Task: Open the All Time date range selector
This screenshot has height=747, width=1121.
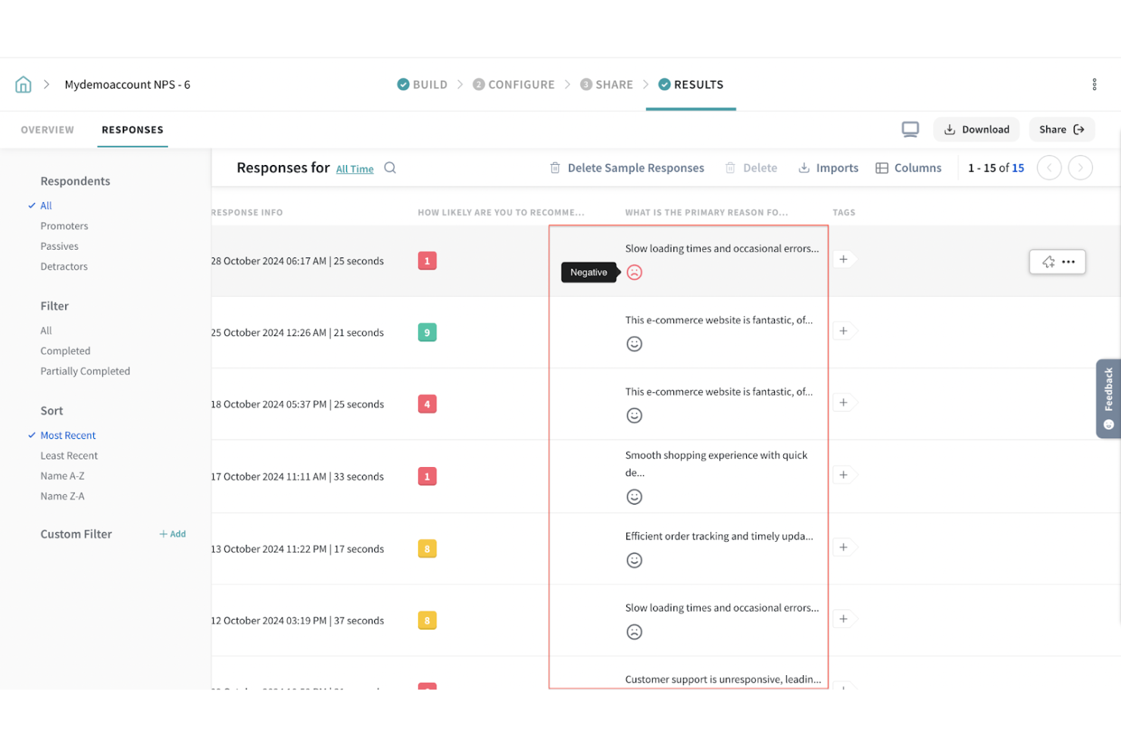Action: tap(354, 169)
